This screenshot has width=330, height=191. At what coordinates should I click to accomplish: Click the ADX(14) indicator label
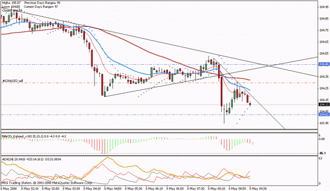31,159
